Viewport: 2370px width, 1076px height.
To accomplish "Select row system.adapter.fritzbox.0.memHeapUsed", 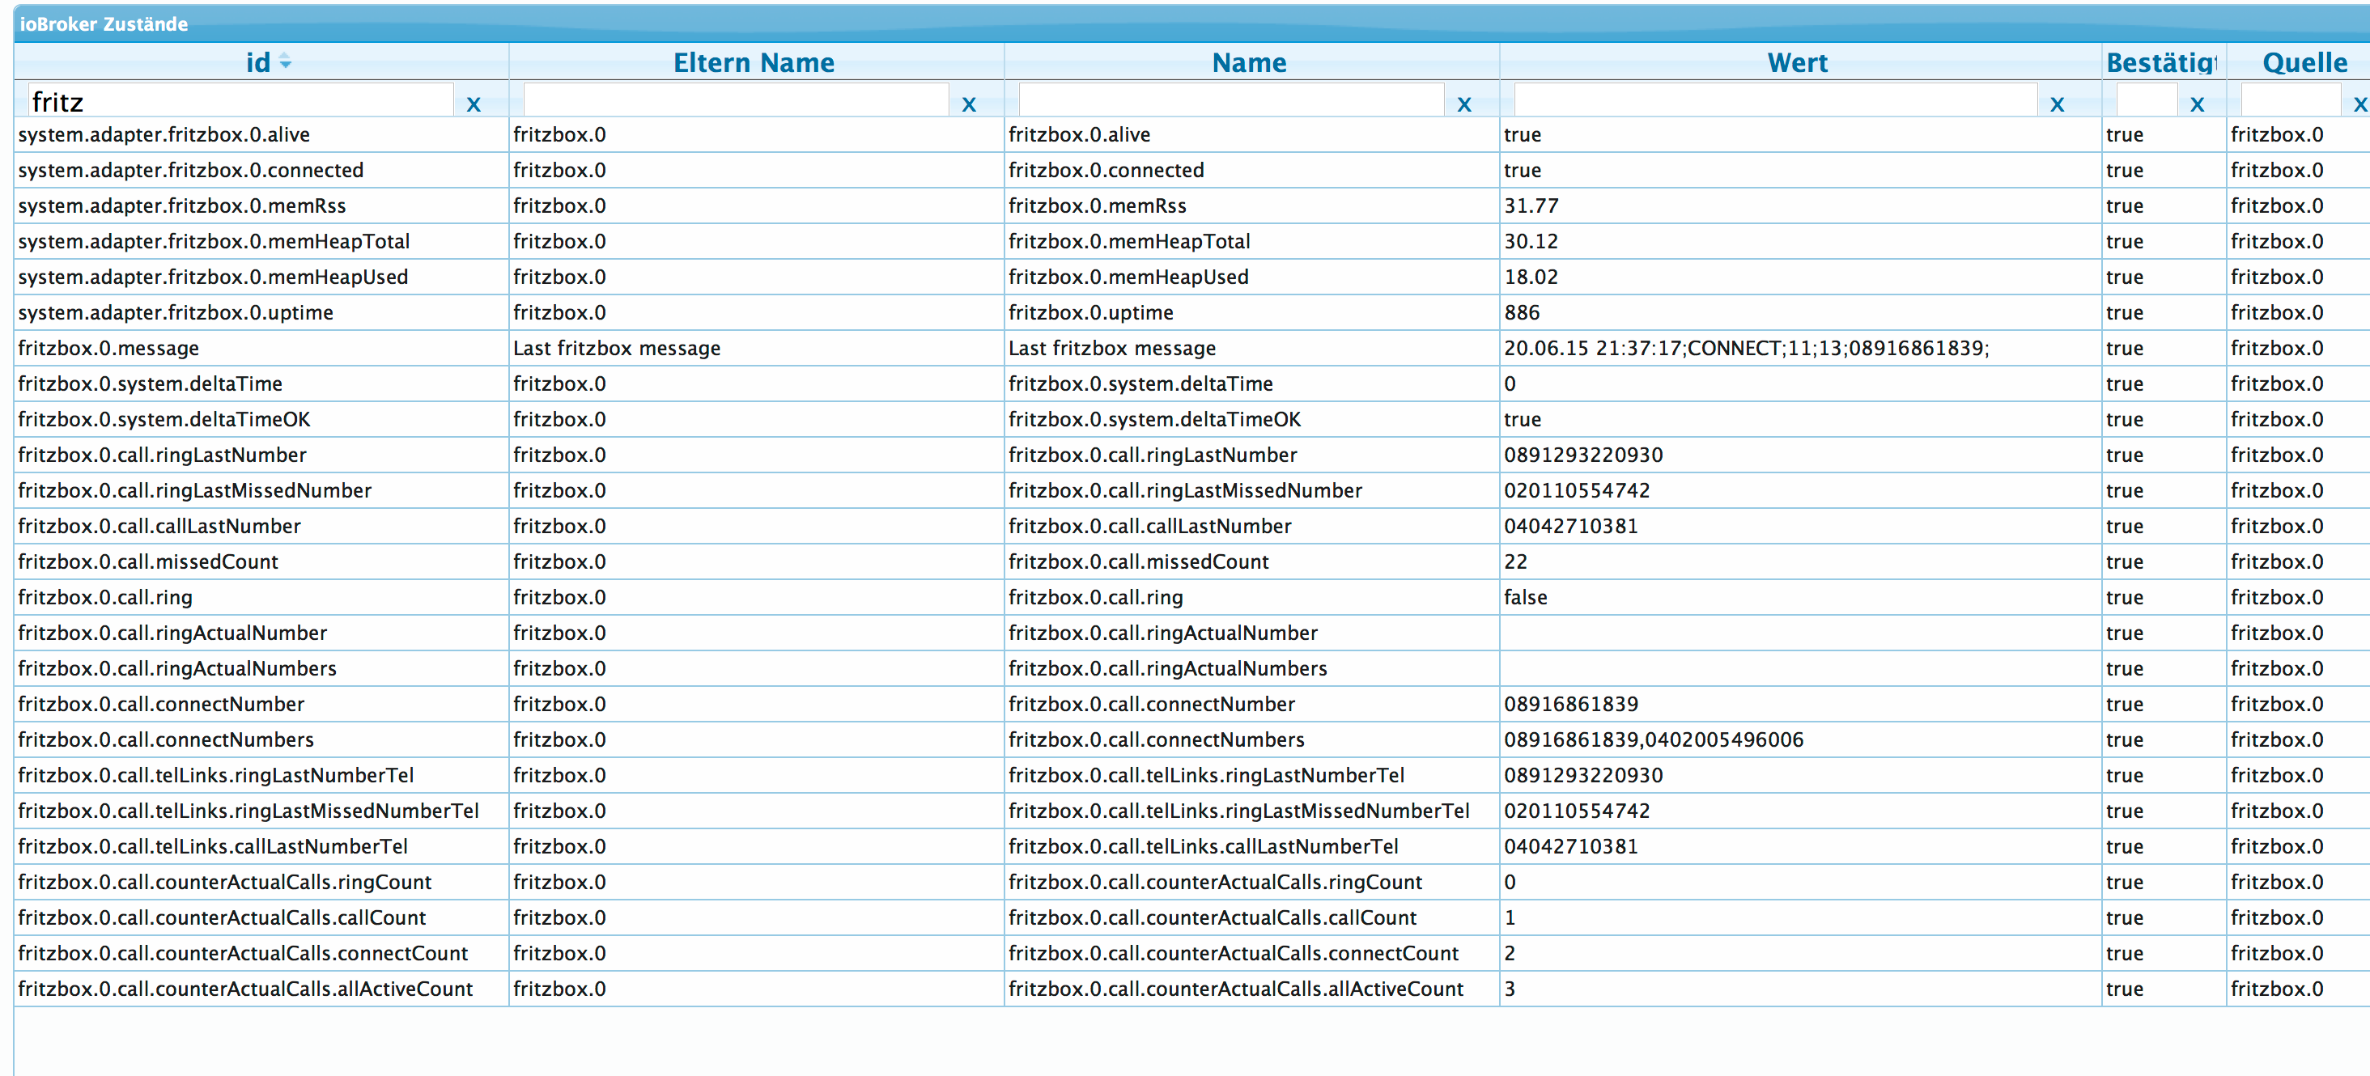I will [x=1191, y=277].
